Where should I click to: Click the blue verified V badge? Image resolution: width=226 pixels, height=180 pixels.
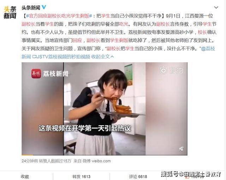click(x=44, y=7)
